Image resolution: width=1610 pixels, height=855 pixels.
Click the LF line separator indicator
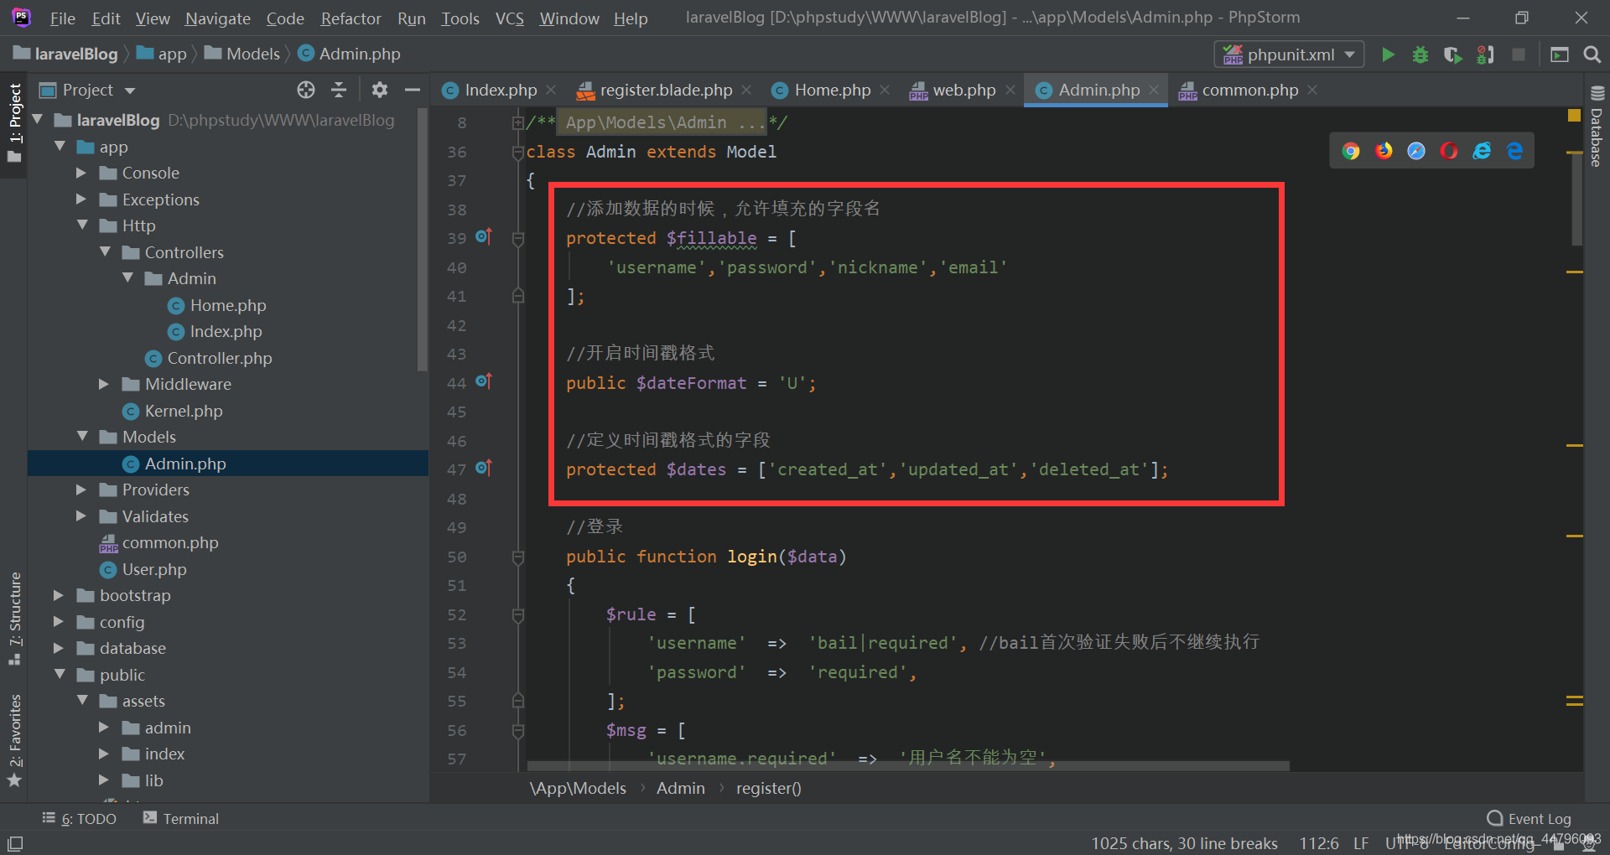(1361, 843)
